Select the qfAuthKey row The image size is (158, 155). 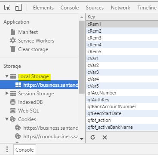pos(122,100)
